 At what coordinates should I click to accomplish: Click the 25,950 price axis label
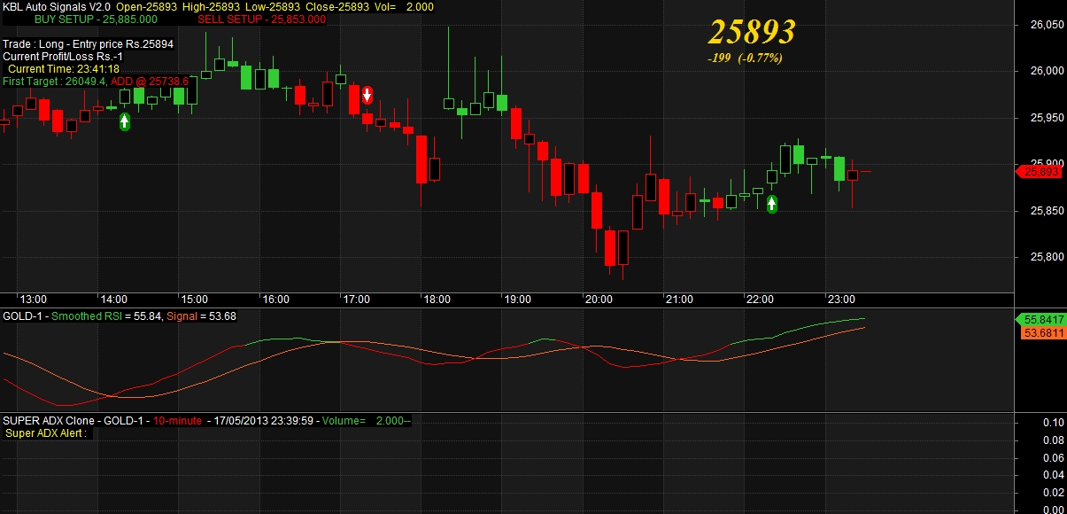coord(1047,118)
